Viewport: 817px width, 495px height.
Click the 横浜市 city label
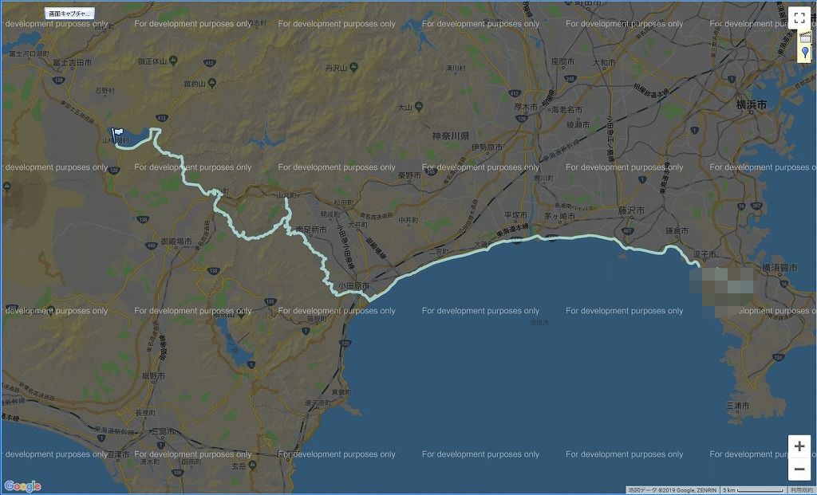click(x=752, y=104)
